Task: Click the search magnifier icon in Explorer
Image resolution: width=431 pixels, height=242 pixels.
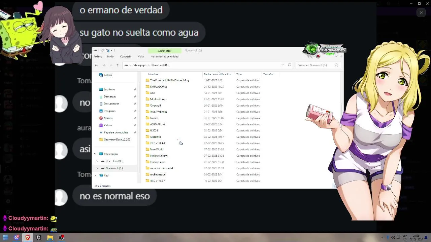Action: [336, 65]
